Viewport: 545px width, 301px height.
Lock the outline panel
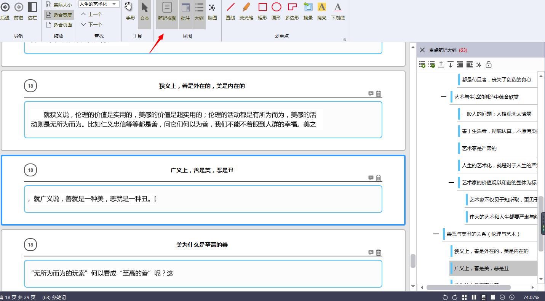tap(488, 64)
